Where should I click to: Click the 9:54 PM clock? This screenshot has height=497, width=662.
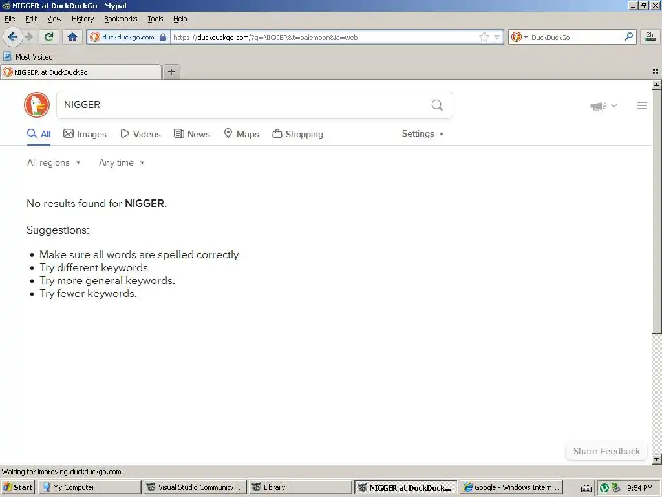[639, 488]
